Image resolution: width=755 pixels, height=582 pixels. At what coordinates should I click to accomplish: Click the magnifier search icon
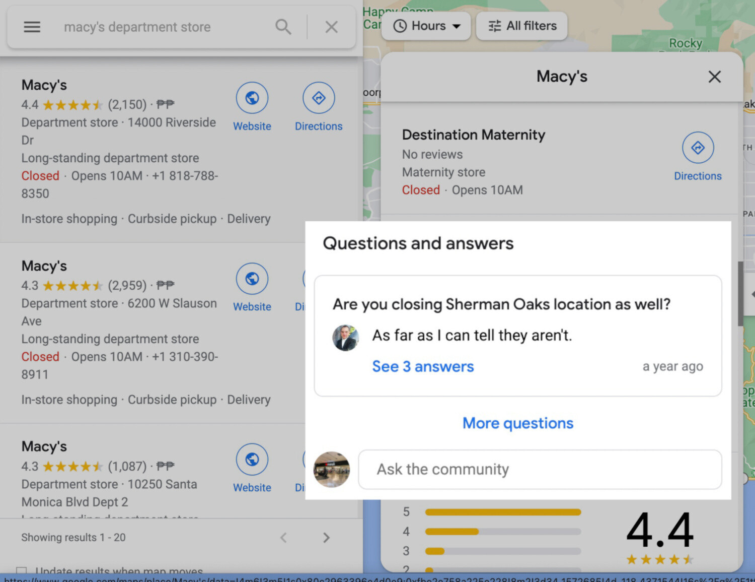tap(283, 27)
